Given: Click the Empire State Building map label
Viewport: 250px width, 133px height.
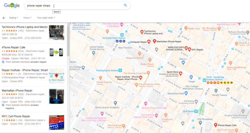Looking at the screenshot, I should [x=235, y=115].
